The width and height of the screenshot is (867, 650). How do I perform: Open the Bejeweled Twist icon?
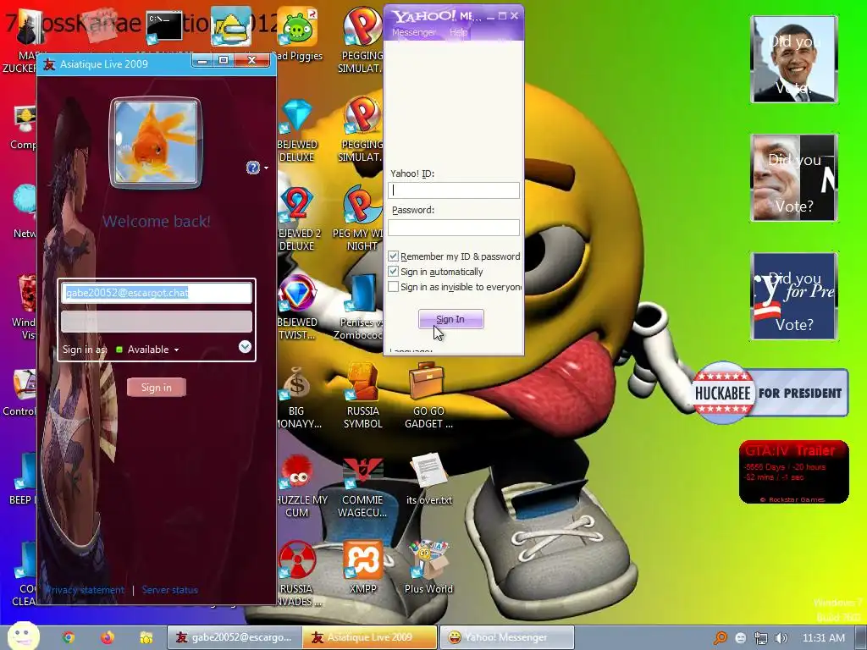tap(297, 293)
